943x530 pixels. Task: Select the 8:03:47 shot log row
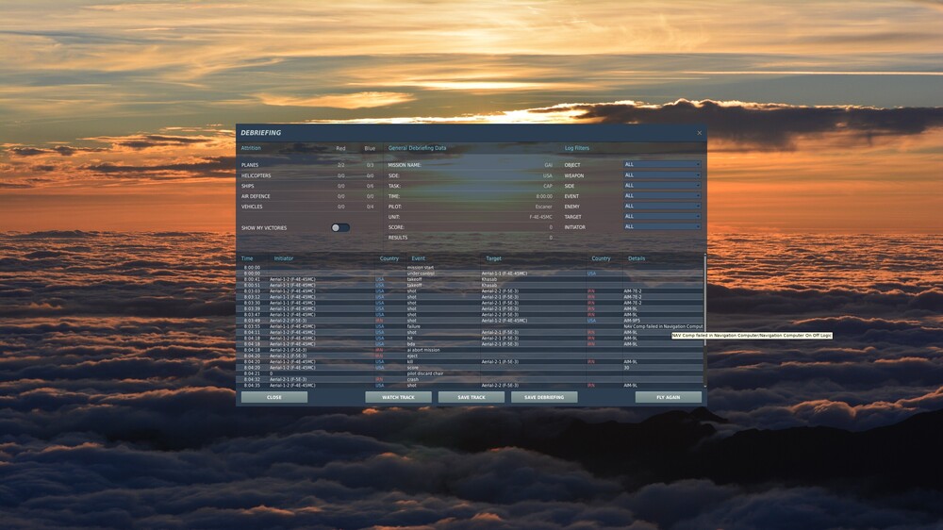point(471,315)
